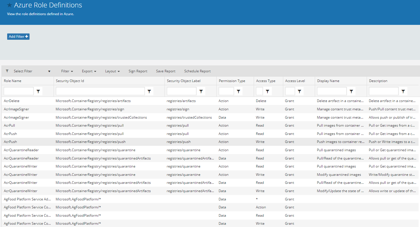Click the Security Object Label filter input

182,91
